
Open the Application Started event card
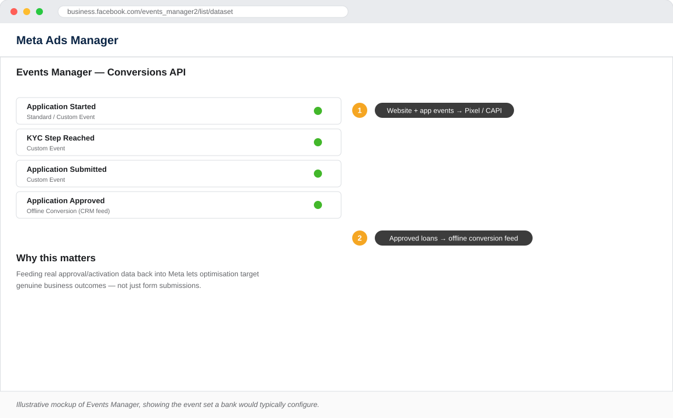(x=179, y=111)
